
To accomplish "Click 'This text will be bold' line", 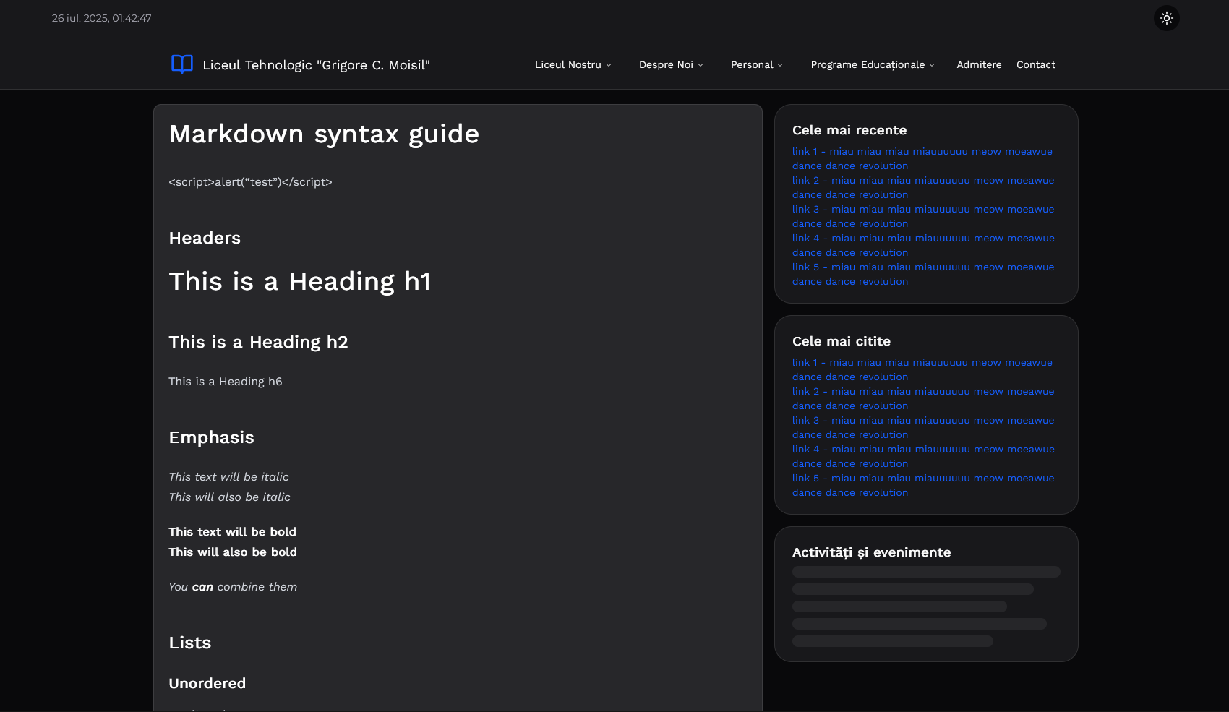I will tap(232, 532).
